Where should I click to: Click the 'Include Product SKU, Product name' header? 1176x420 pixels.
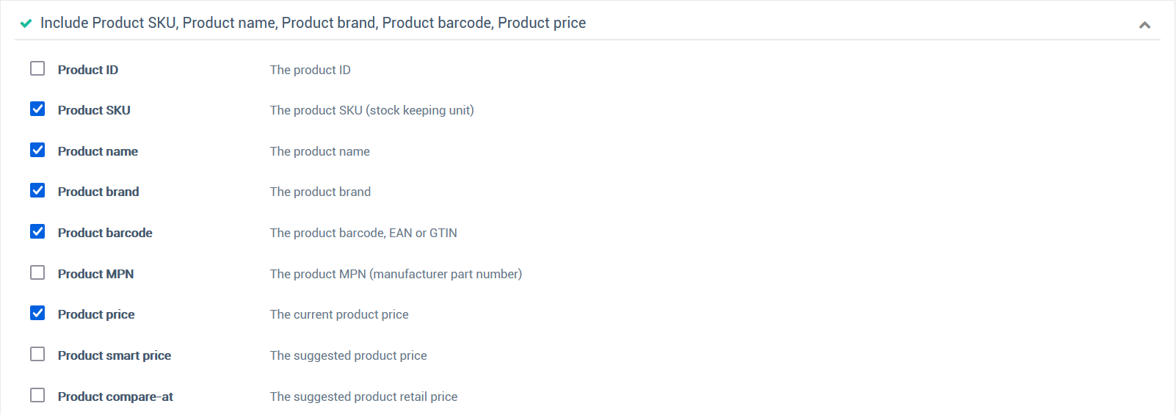(x=313, y=23)
